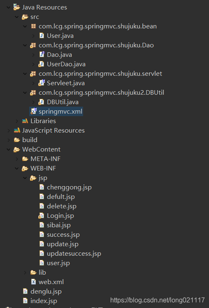The width and height of the screenshot is (209, 308).
Task: Collapse the WEB-INF folder
Action: 17,168
